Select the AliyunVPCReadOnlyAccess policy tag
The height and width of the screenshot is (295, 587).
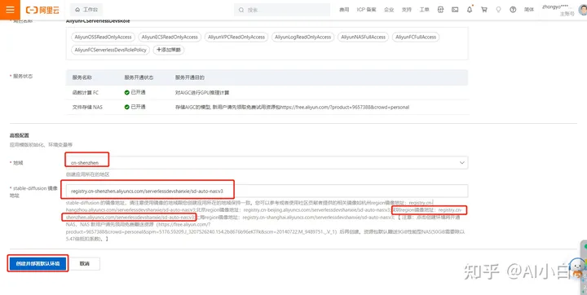(x=236, y=37)
